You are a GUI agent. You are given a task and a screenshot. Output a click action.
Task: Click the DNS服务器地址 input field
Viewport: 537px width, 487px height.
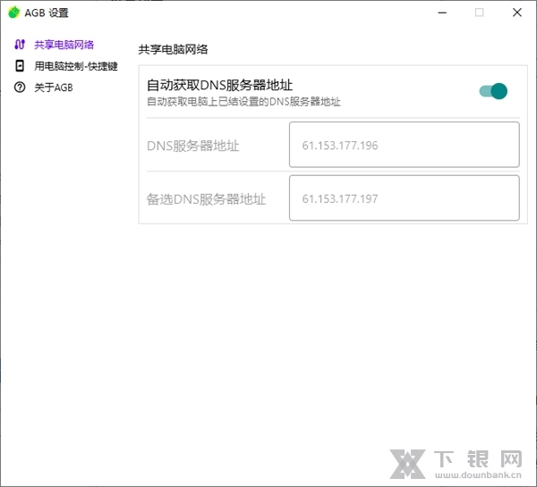point(405,145)
